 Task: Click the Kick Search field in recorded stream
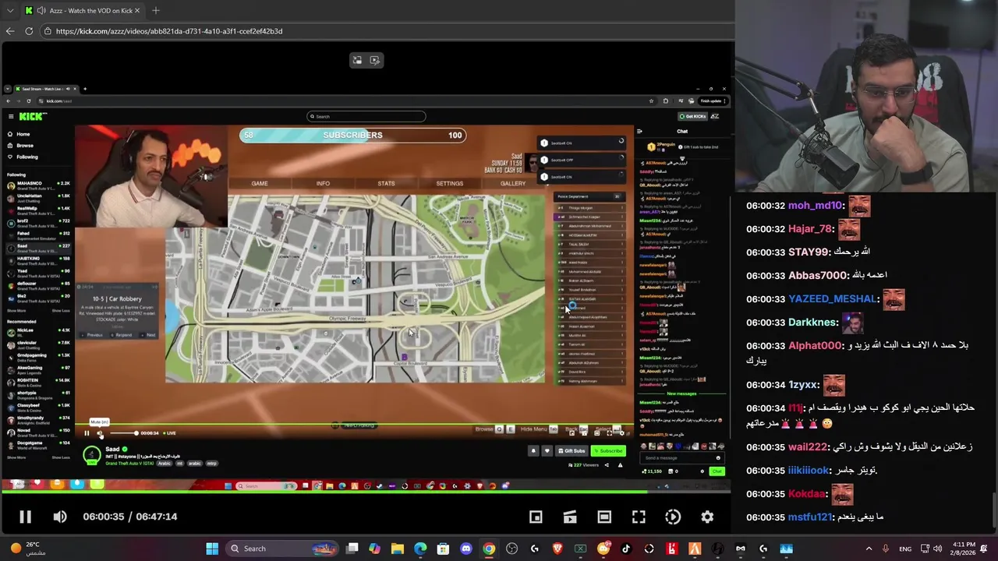point(366,116)
